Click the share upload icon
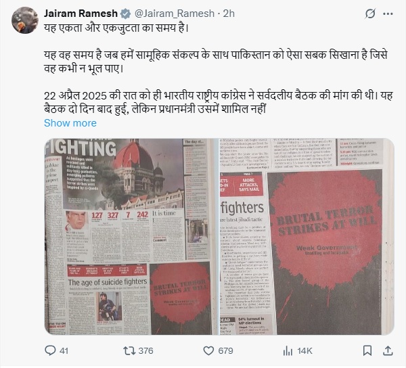Screen dimensions: 406x368 click(388, 350)
